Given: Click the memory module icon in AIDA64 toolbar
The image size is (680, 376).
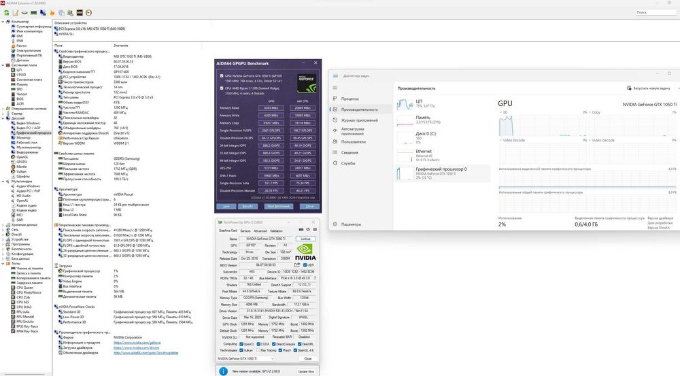Looking at the screenshot, I should click(x=34, y=12).
